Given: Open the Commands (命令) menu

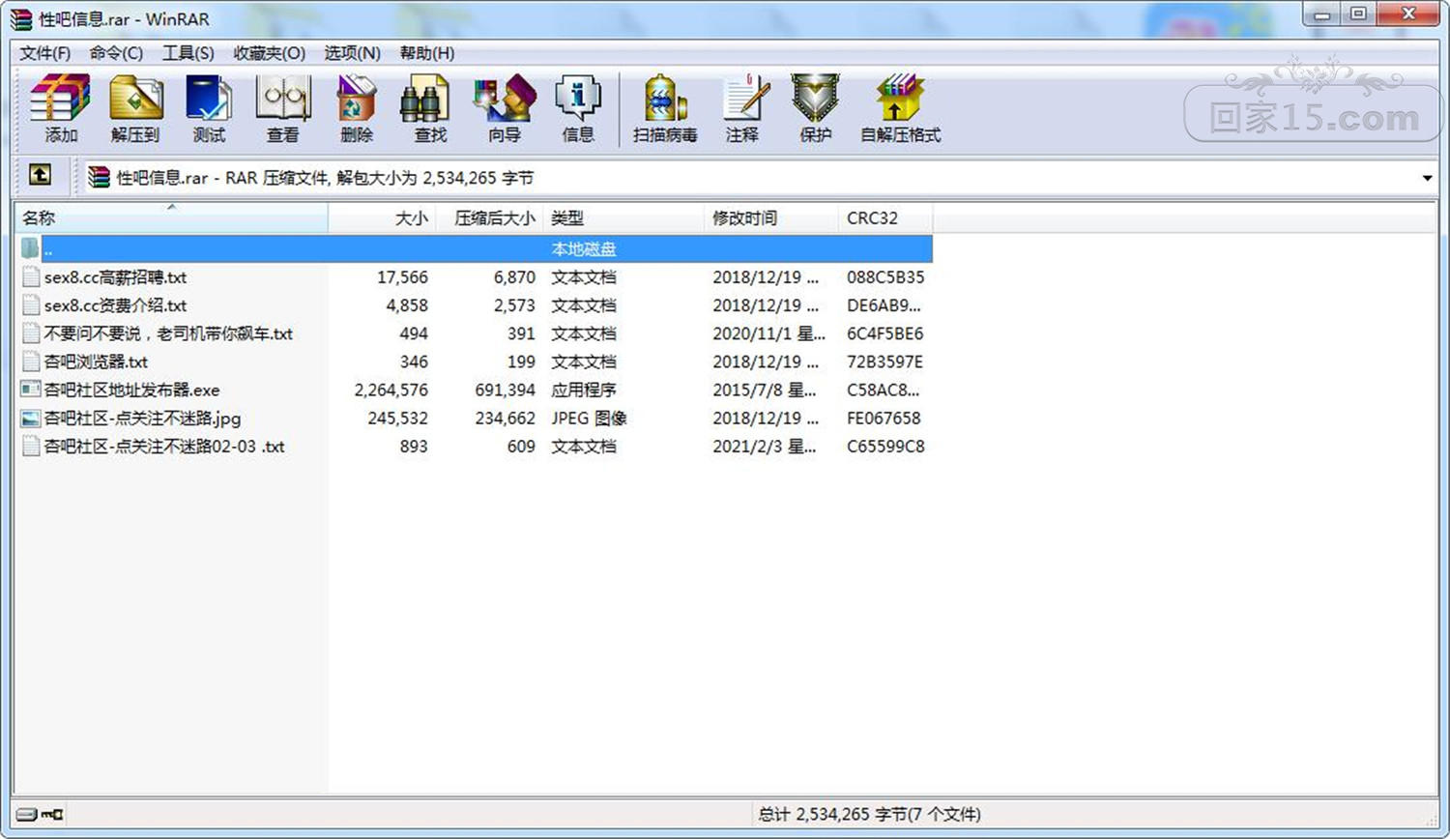Looking at the screenshot, I should [x=116, y=53].
